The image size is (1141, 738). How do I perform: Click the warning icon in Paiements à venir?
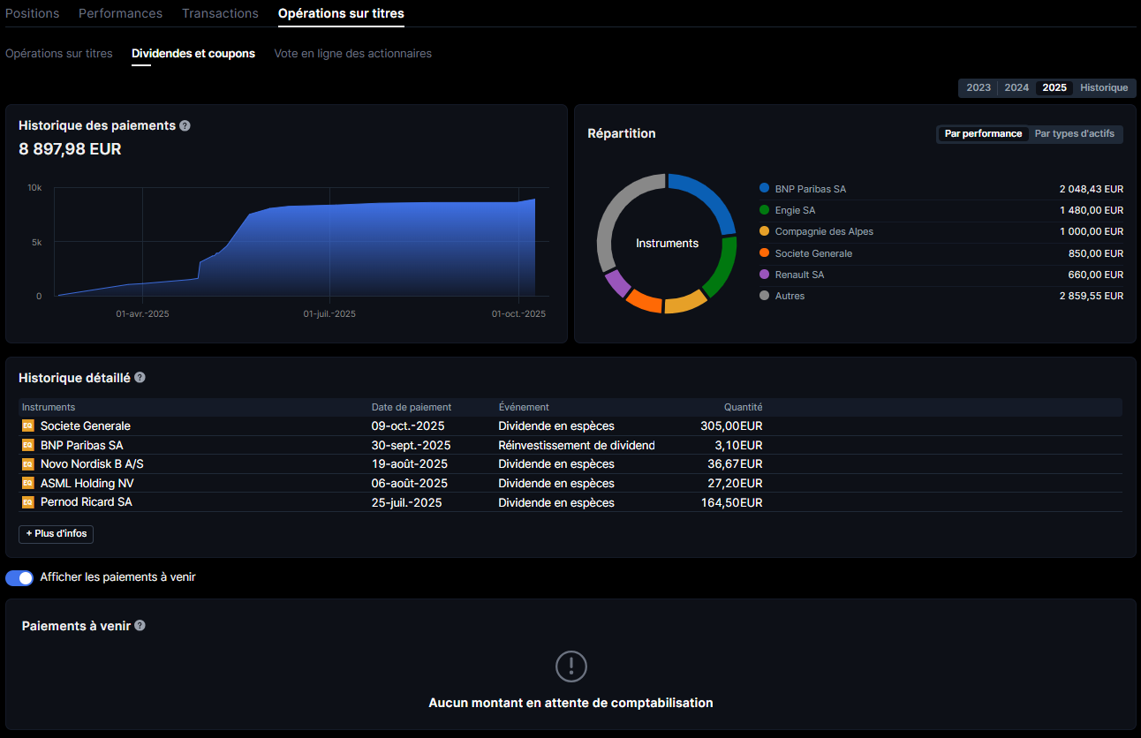pyautogui.click(x=570, y=666)
